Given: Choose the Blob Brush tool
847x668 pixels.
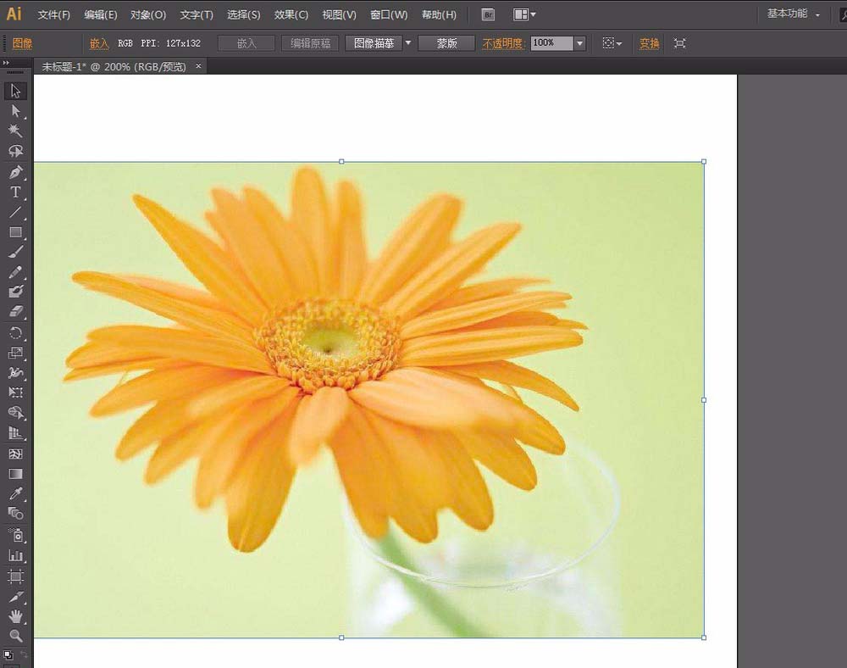Looking at the screenshot, I should pos(15,292).
